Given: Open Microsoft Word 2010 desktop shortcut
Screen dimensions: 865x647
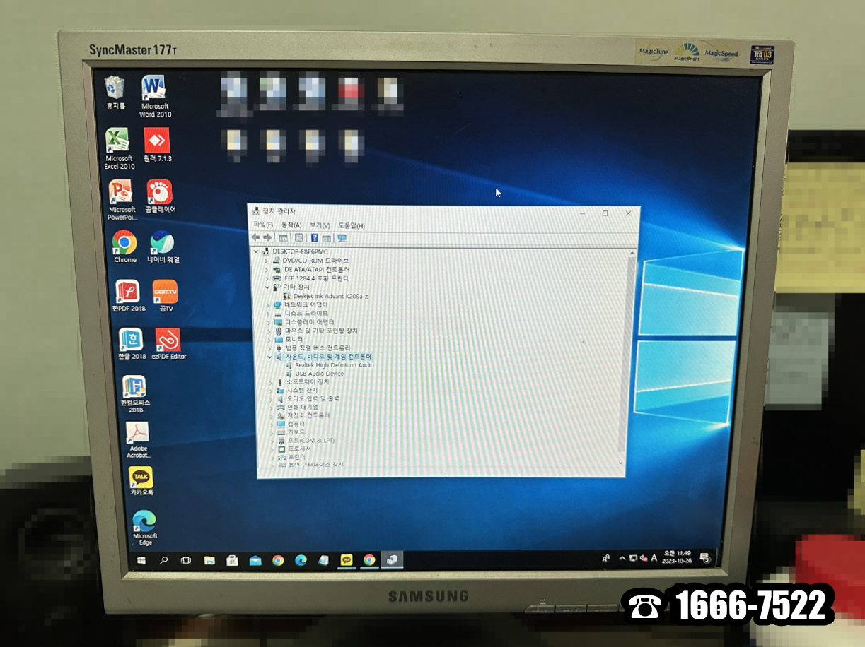Looking at the screenshot, I should coord(154,97).
